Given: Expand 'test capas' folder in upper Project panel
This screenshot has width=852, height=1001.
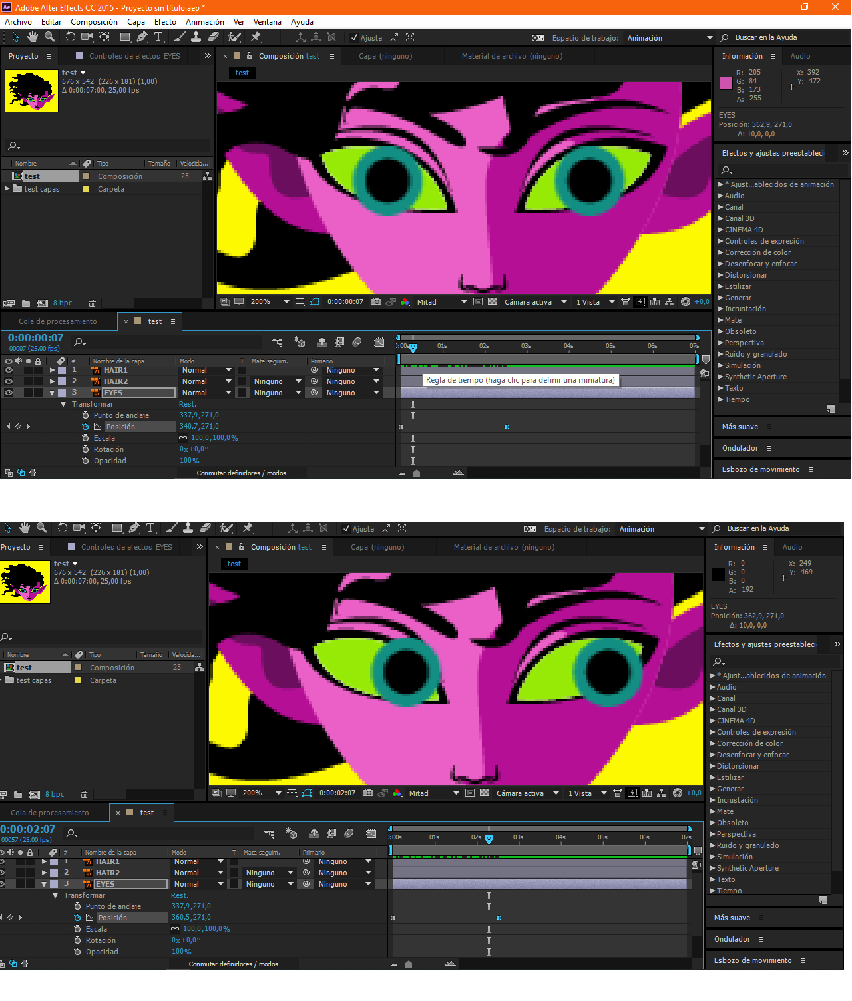Looking at the screenshot, I should (x=7, y=189).
